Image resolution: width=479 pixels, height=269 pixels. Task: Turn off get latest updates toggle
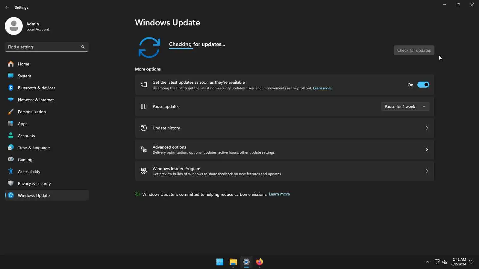(x=423, y=85)
